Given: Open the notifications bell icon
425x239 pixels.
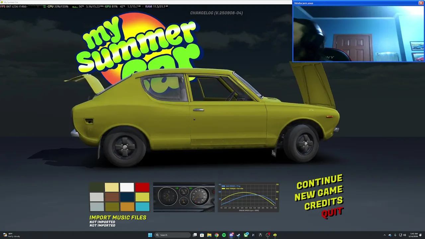Looking at the screenshot, I should coord(420,235).
